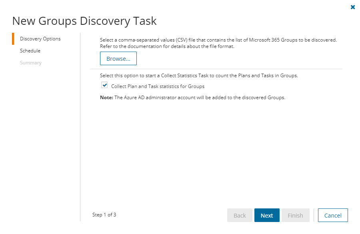Click the disabled Finish button
Viewport: 360px width, 234px height.
point(295,215)
